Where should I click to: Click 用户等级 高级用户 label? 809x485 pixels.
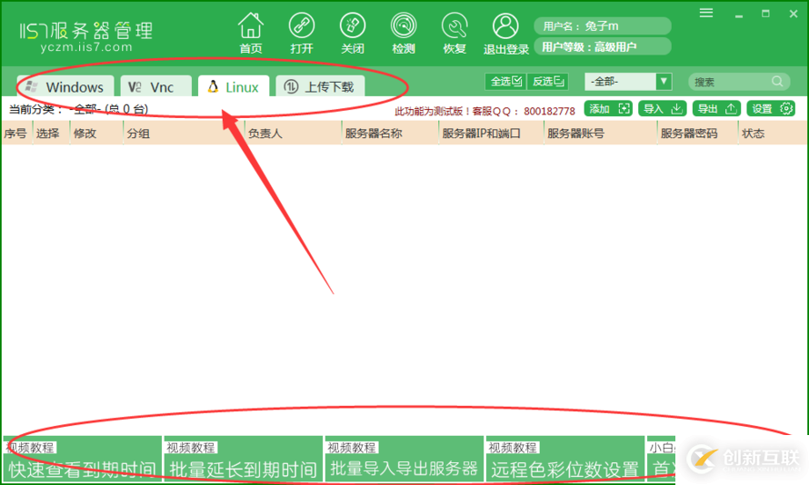(x=603, y=47)
